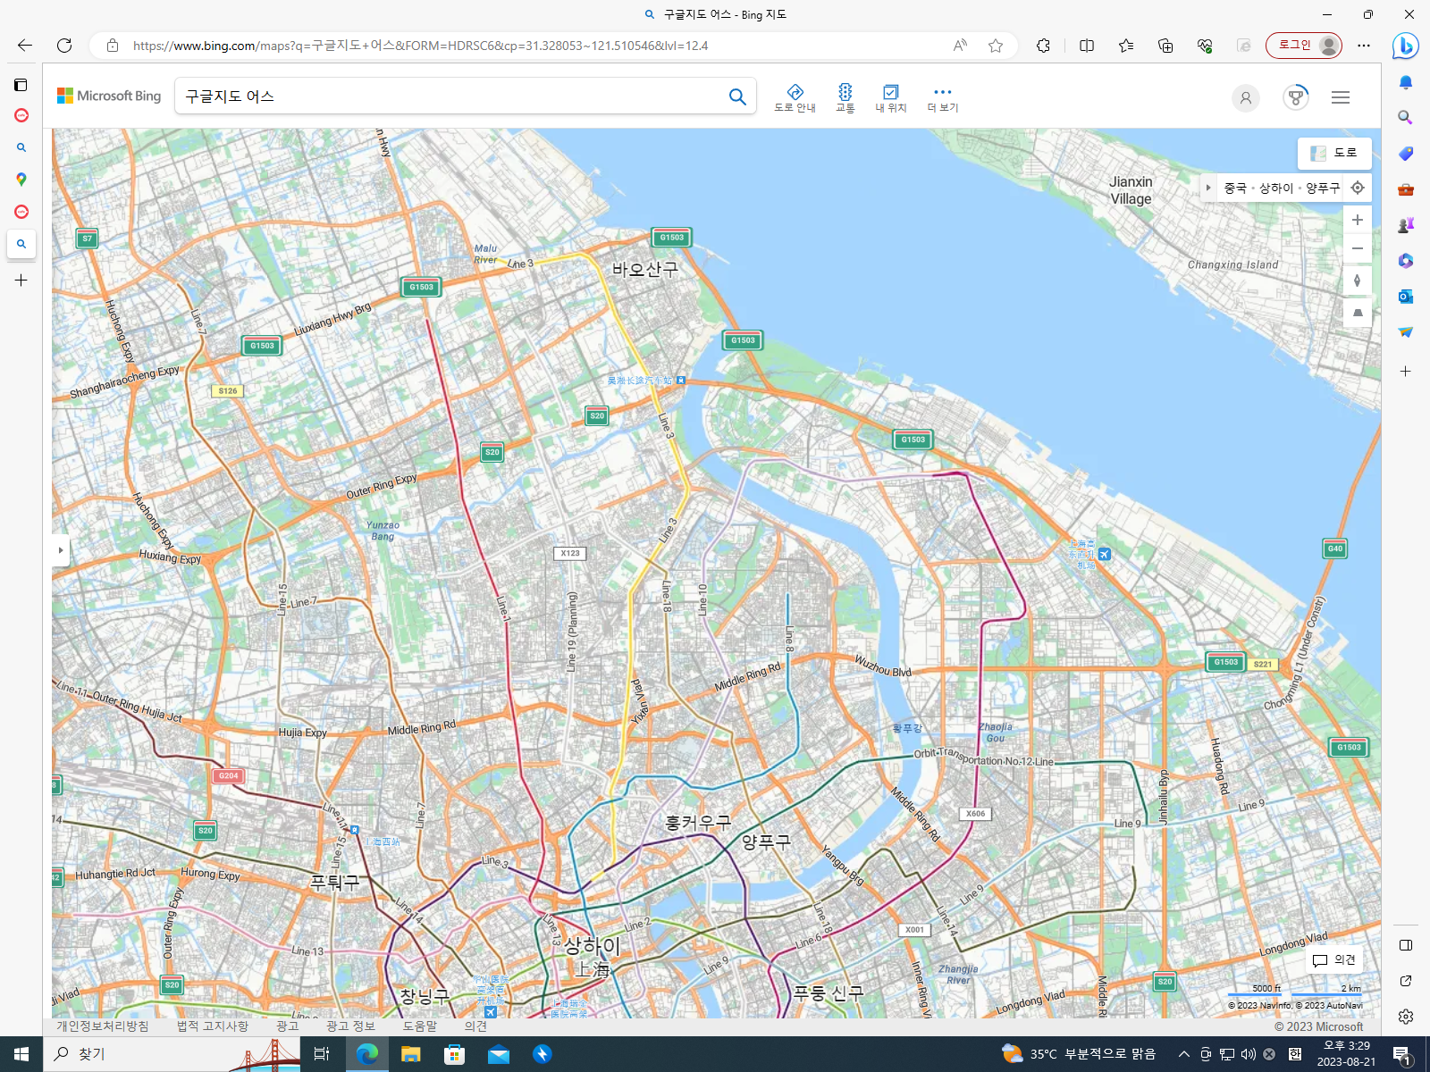Screen dimensions: 1430x1072
Task: Open 내 위치 saved places
Action: click(x=890, y=97)
